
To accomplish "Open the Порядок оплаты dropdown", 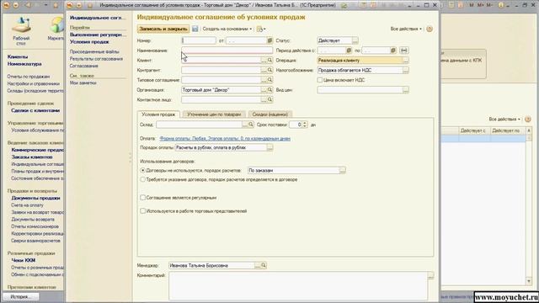I will coord(269,148).
